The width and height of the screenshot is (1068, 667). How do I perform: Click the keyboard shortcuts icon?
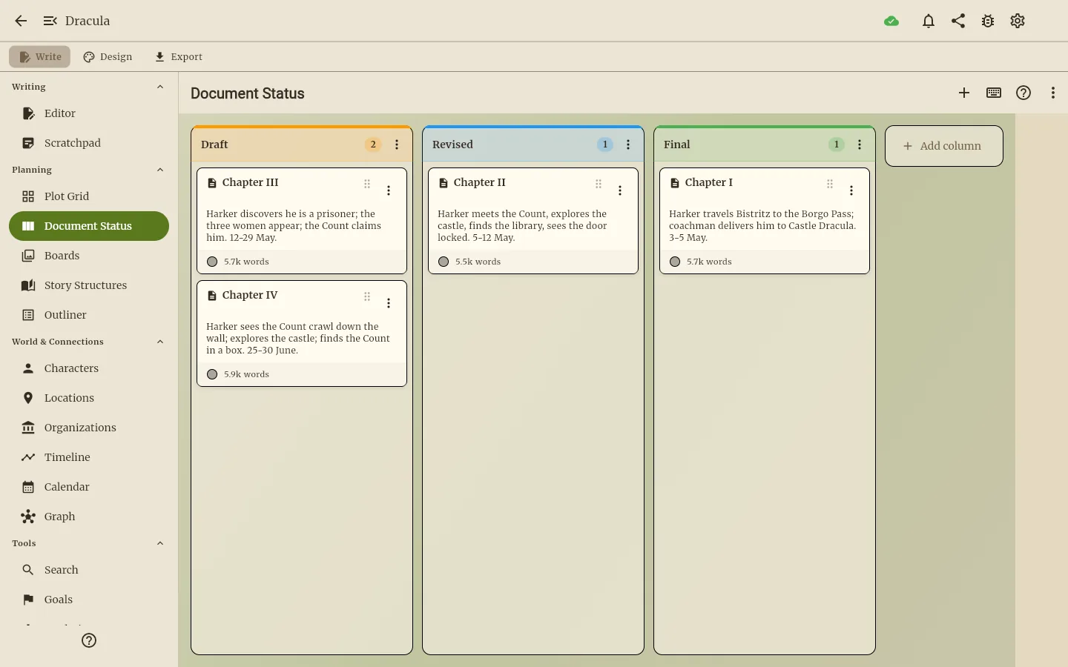(994, 93)
